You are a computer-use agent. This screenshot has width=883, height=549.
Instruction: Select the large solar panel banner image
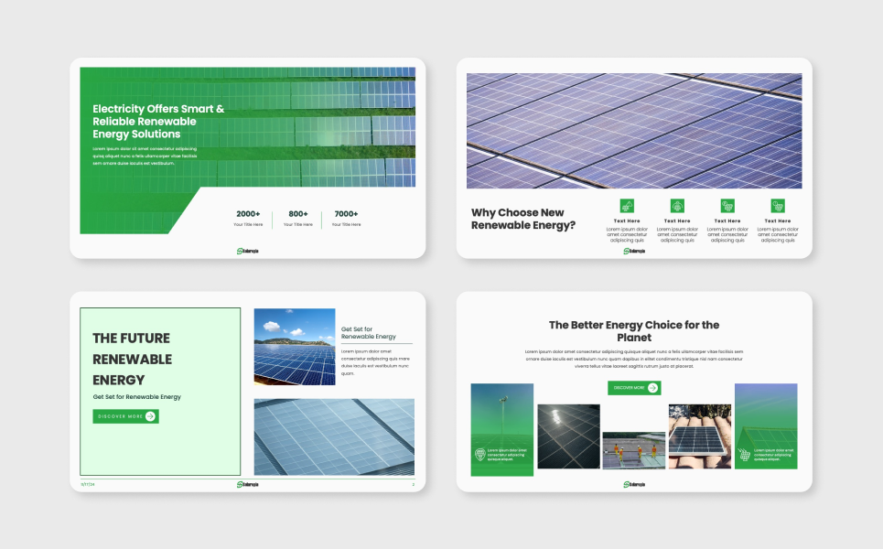pos(633,131)
